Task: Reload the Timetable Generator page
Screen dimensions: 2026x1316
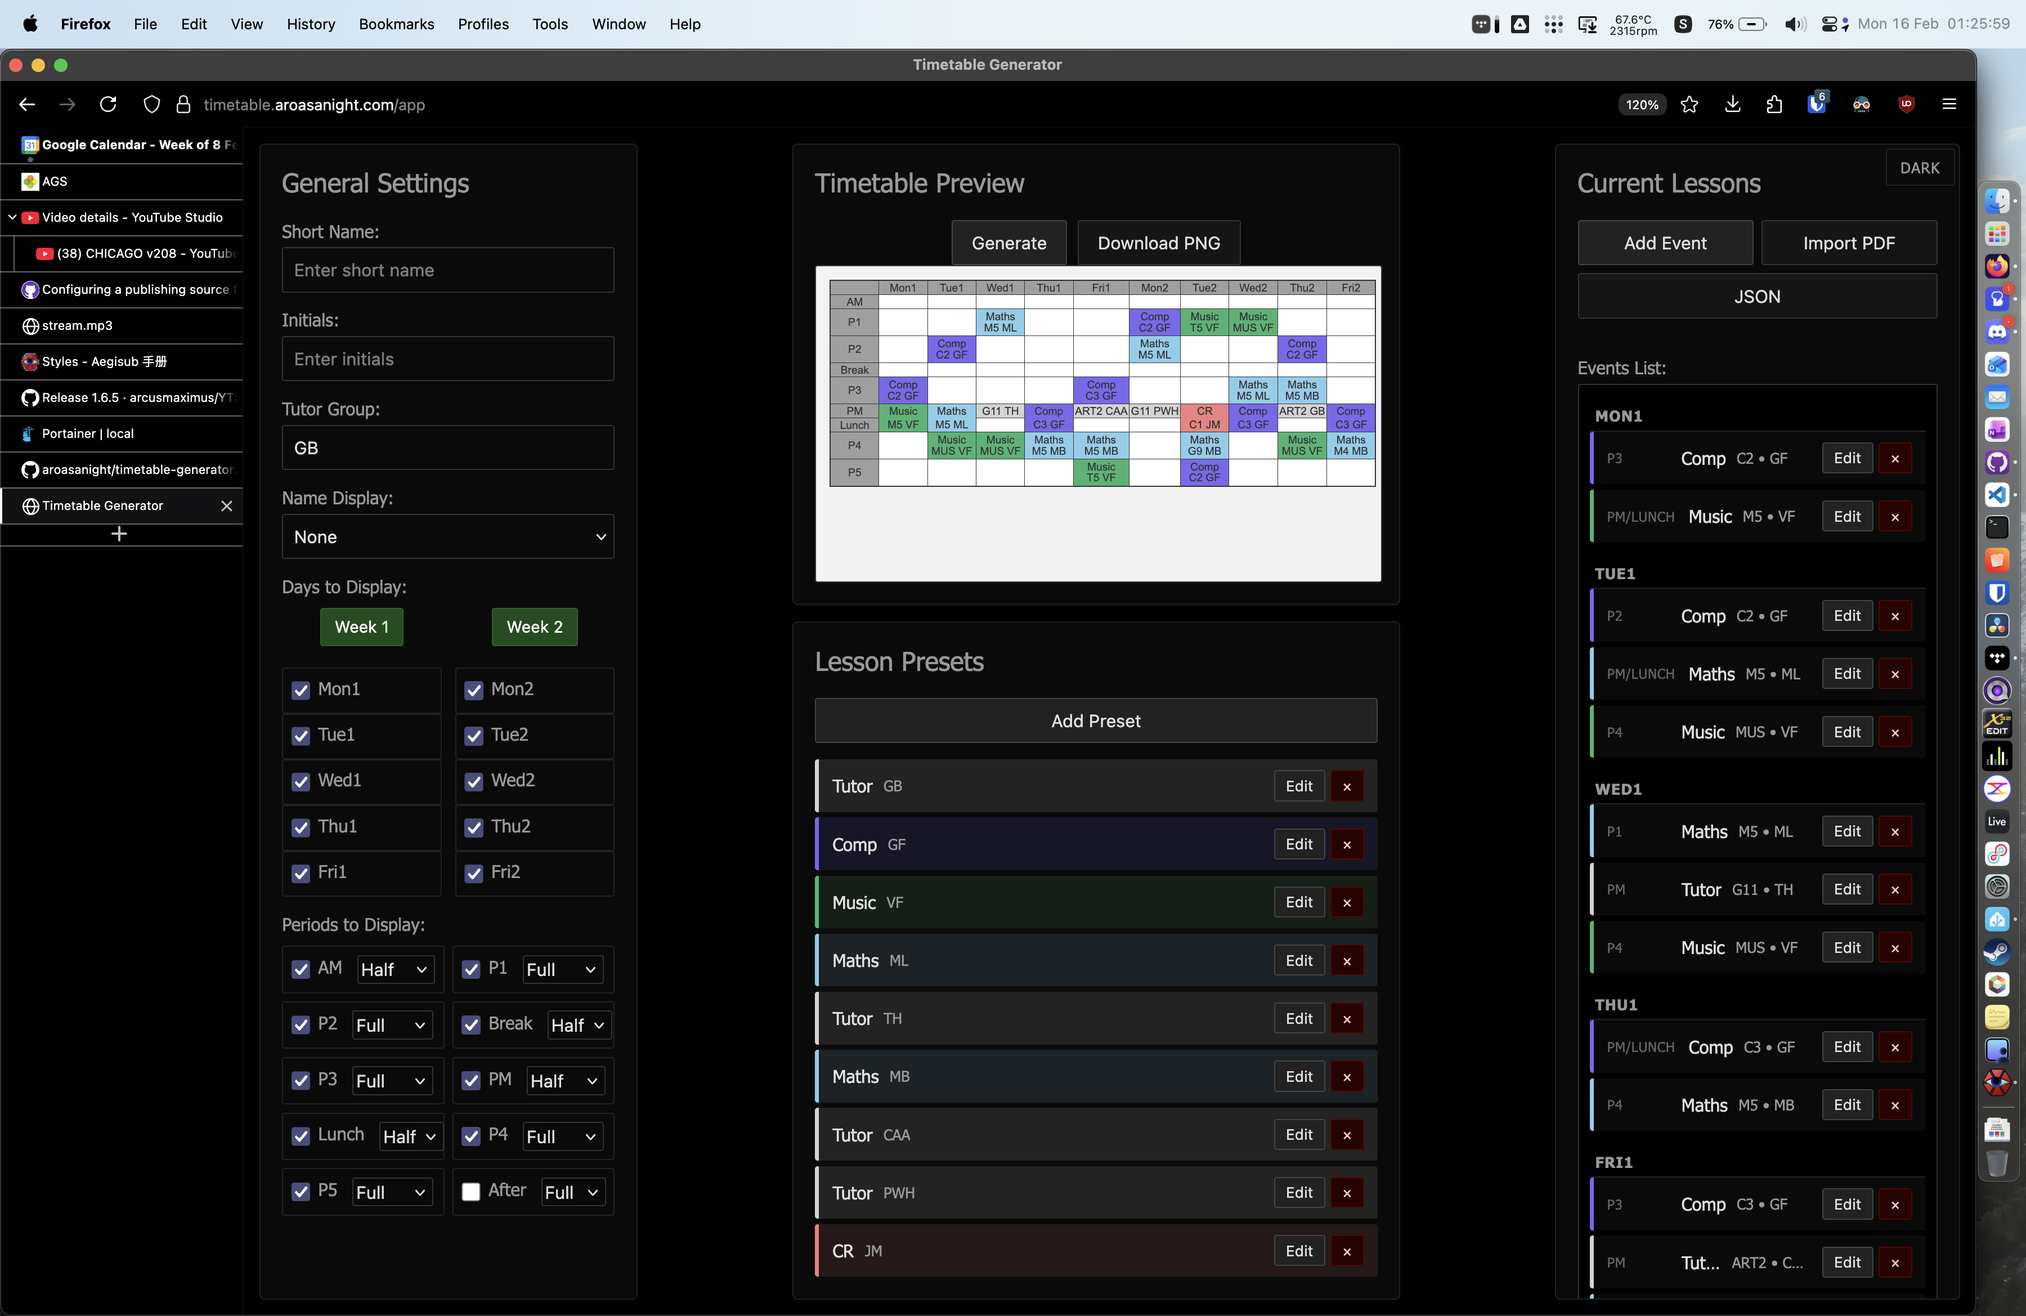Action: pyautogui.click(x=108, y=104)
